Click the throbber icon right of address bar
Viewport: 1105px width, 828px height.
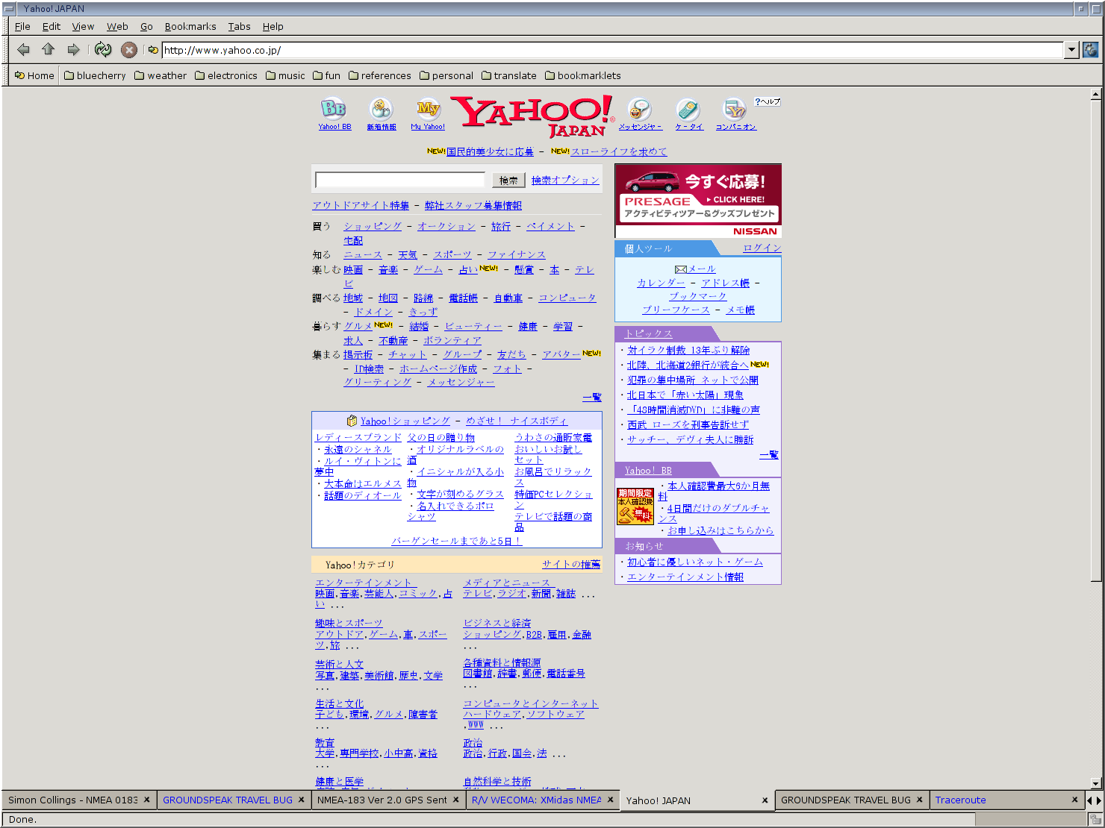[x=1091, y=50]
